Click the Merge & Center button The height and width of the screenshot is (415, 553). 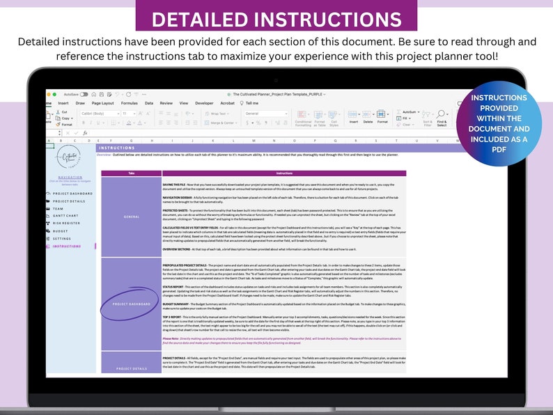tap(221, 123)
